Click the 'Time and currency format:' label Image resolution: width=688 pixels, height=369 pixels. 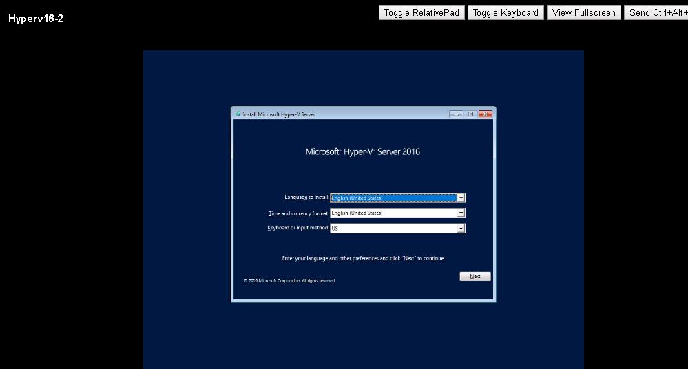pyautogui.click(x=298, y=213)
